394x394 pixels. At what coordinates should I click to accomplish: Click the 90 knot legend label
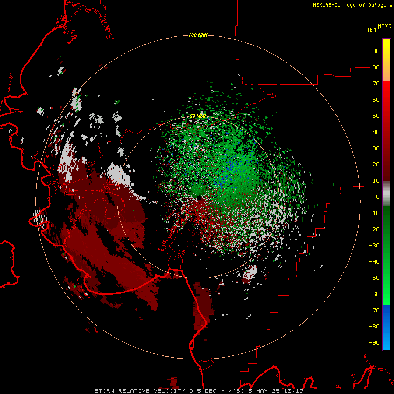tap(376, 51)
